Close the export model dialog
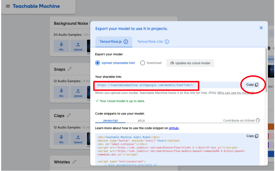This screenshot has width=275, height=171. click(x=261, y=28)
